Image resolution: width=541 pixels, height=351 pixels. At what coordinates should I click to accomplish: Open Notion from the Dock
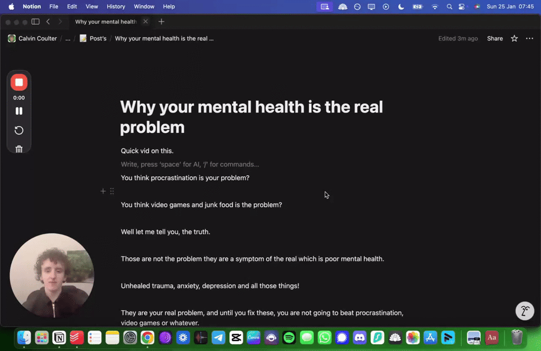(x=59, y=338)
